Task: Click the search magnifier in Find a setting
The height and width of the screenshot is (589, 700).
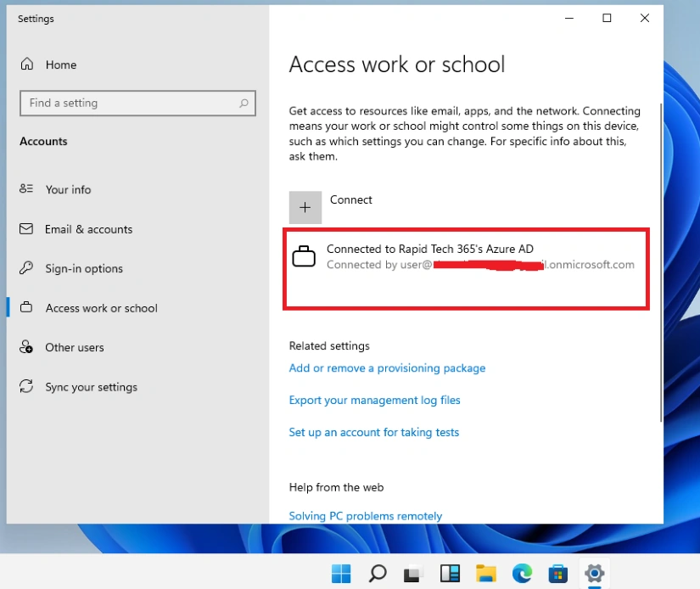Action: coord(244,104)
